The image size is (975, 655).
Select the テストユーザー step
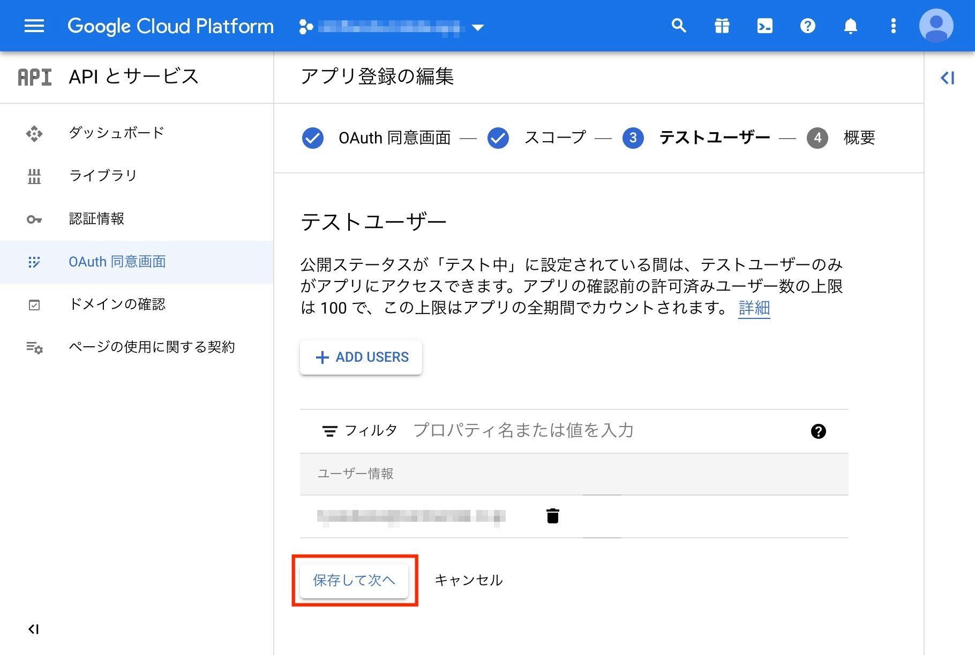click(x=715, y=138)
